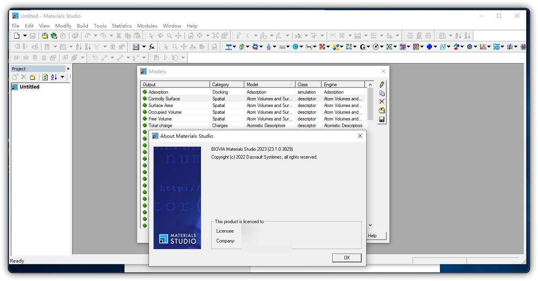
Task: Open the Modules menu
Action: pyautogui.click(x=147, y=26)
